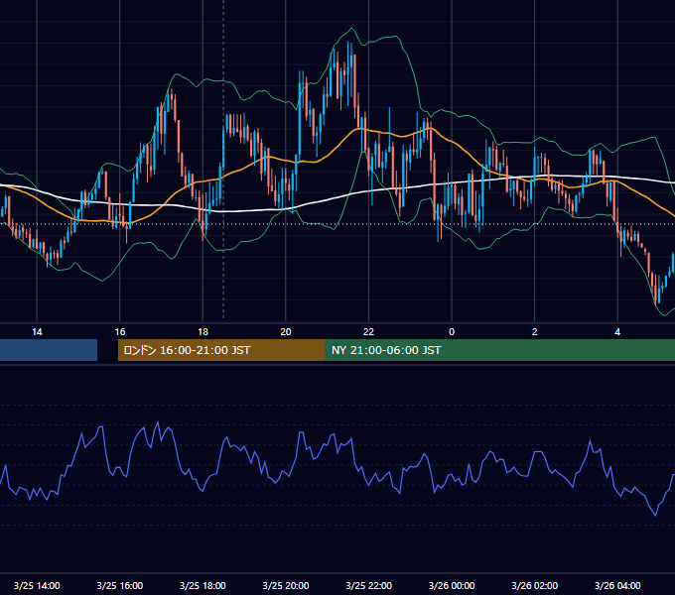Click hour label 16 on price chart axis
Viewport: 675px width, 595px height.
tap(120, 332)
